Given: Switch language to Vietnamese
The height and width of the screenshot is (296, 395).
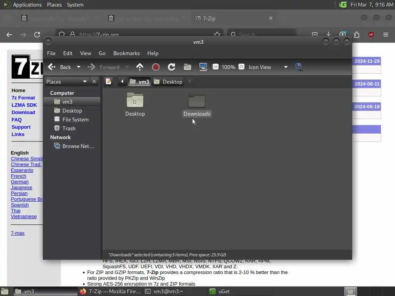Looking at the screenshot, I should coord(24,217).
